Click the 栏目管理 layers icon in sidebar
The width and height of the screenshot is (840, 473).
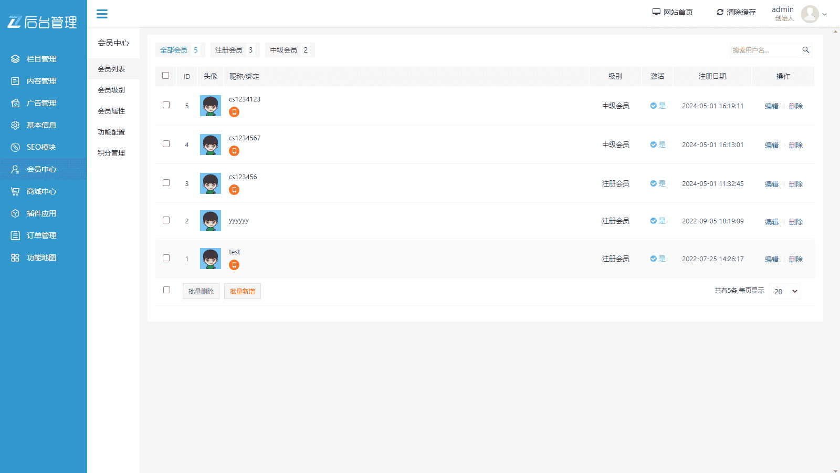[15, 59]
